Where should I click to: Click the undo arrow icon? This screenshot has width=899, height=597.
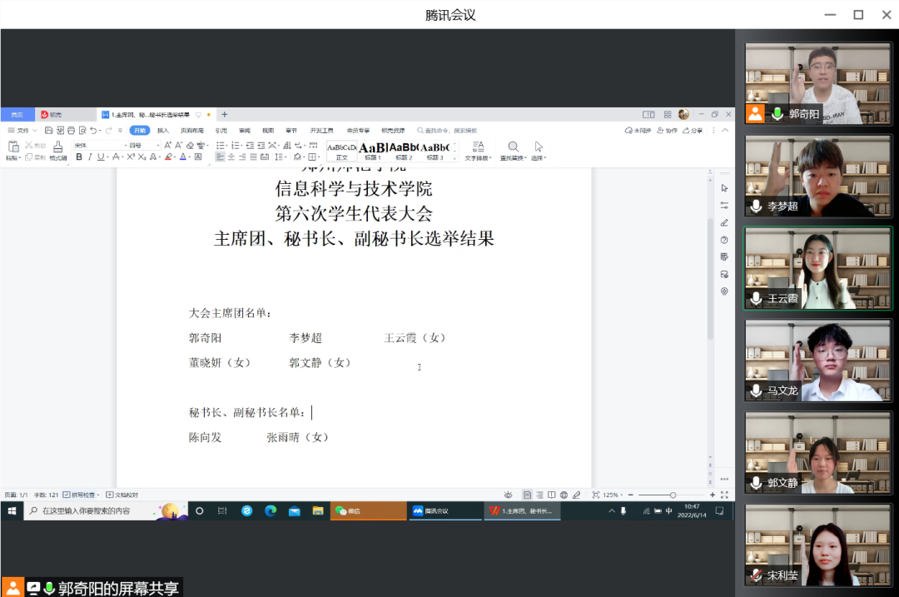point(92,131)
